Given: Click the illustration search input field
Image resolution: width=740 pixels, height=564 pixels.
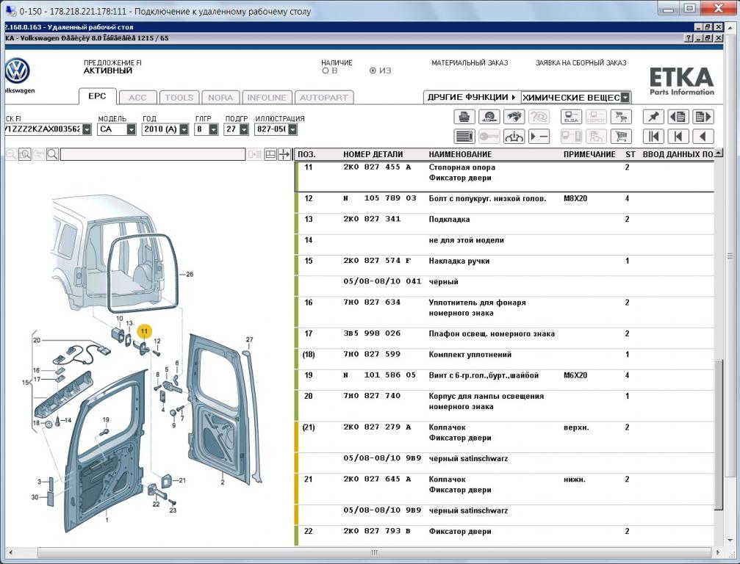Looking at the screenshot, I should coord(153,154).
